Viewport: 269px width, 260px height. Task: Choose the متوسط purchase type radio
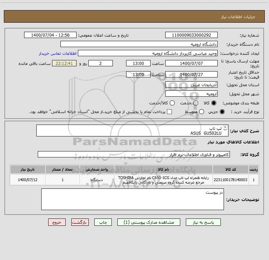click(x=202, y=112)
